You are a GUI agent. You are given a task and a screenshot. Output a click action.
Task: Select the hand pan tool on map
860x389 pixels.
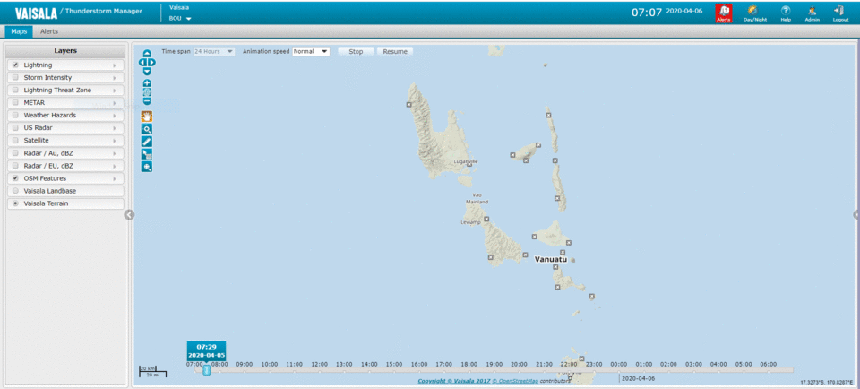pos(147,116)
